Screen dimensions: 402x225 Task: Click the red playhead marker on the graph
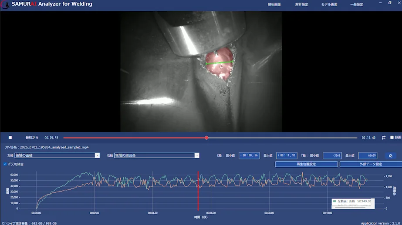click(198, 191)
